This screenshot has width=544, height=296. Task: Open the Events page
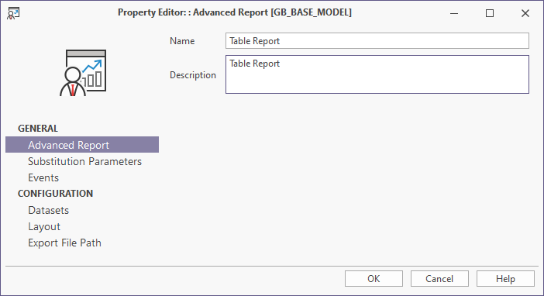click(43, 177)
